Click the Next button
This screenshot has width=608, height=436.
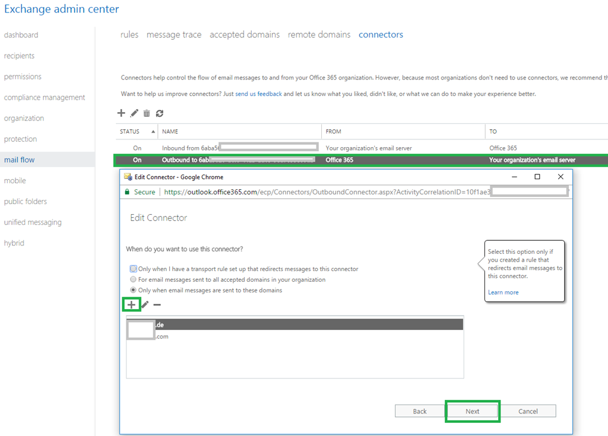[472, 411]
